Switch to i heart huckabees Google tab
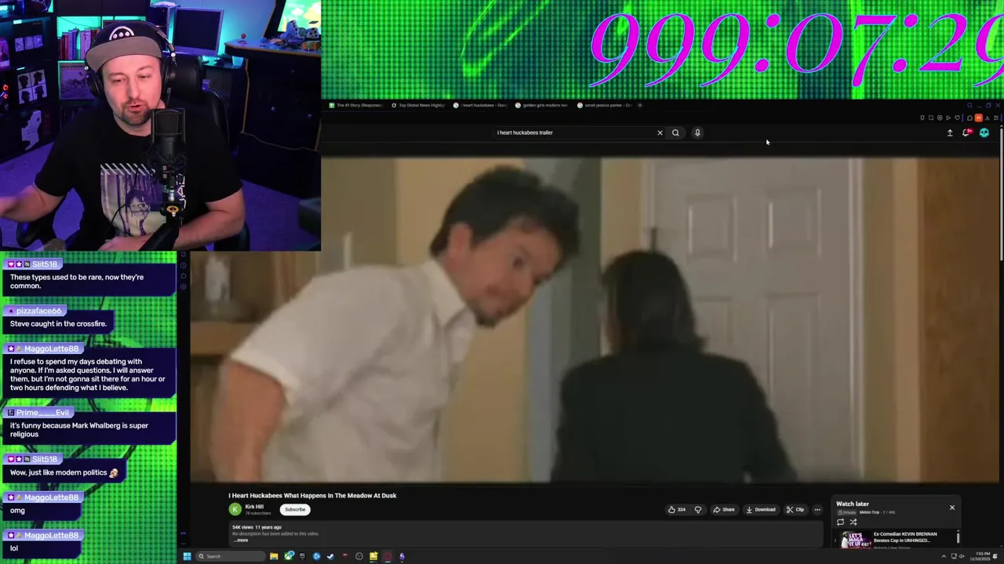 (x=481, y=105)
